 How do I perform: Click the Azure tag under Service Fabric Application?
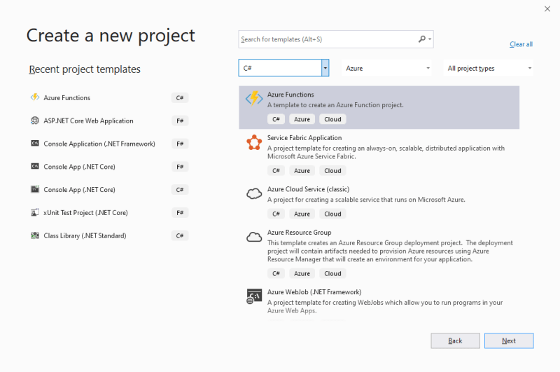pyautogui.click(x=302, y=170)
